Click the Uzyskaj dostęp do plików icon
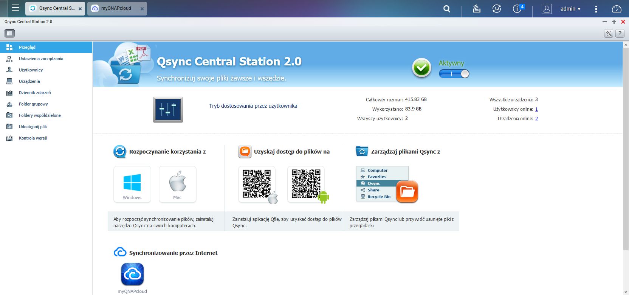This screenshot has width=629, height=295. [245, 152]
